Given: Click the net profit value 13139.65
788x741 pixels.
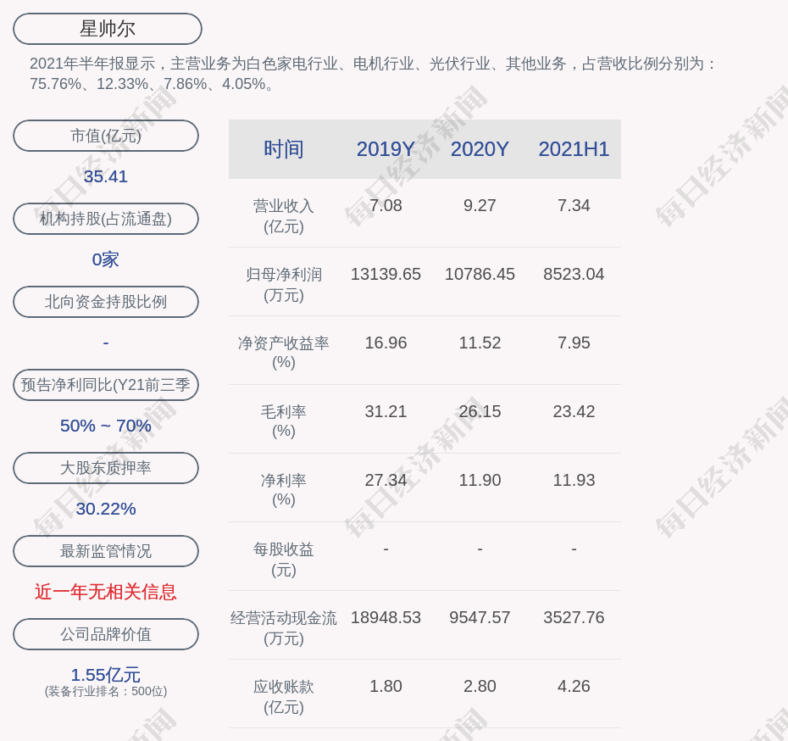Looking at the screenshot, I should 386,274.
